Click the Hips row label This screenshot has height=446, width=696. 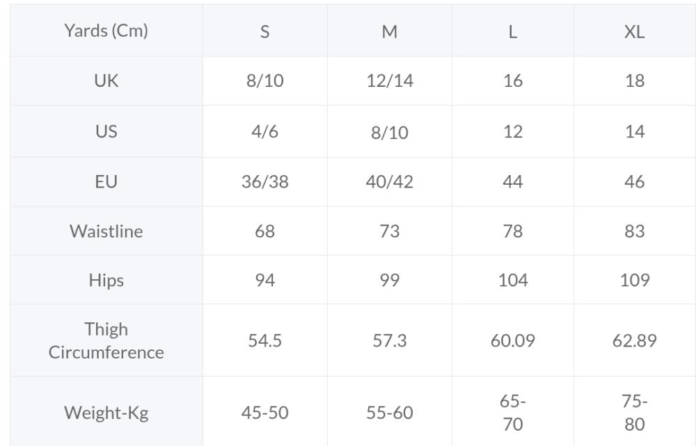(106, 280)
